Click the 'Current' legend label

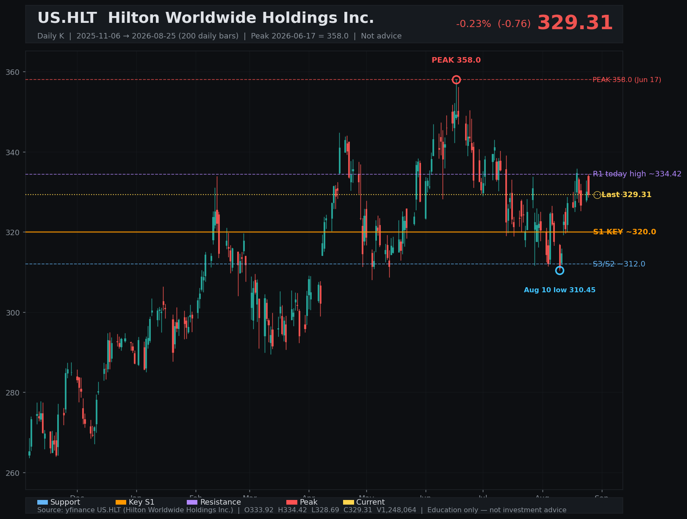click(x=371, y=502)
